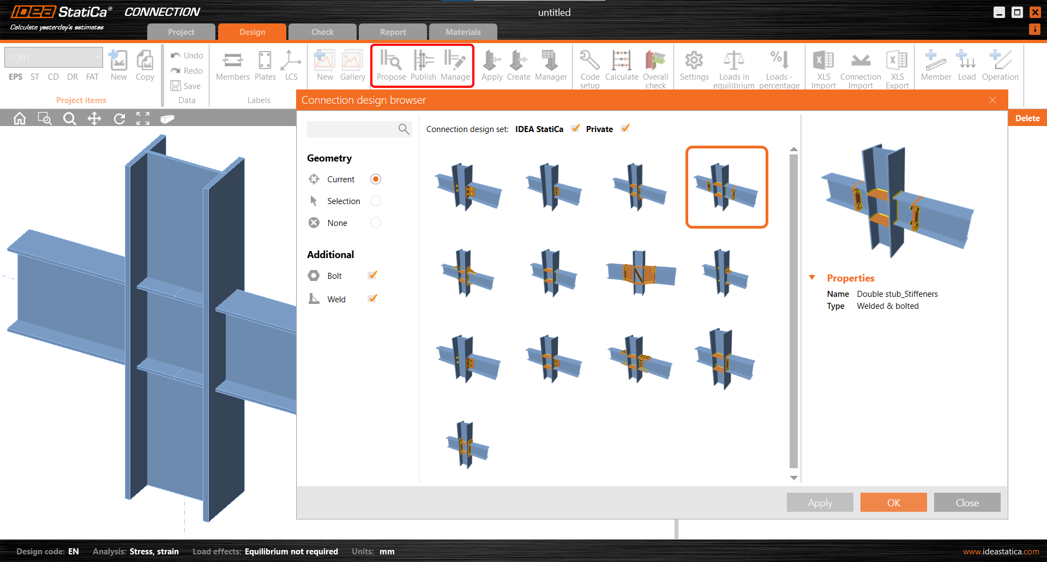Viewport: 1047px width, 562px height.
Task: Enable the Selection geometry filter
Action: click(375, 201)
